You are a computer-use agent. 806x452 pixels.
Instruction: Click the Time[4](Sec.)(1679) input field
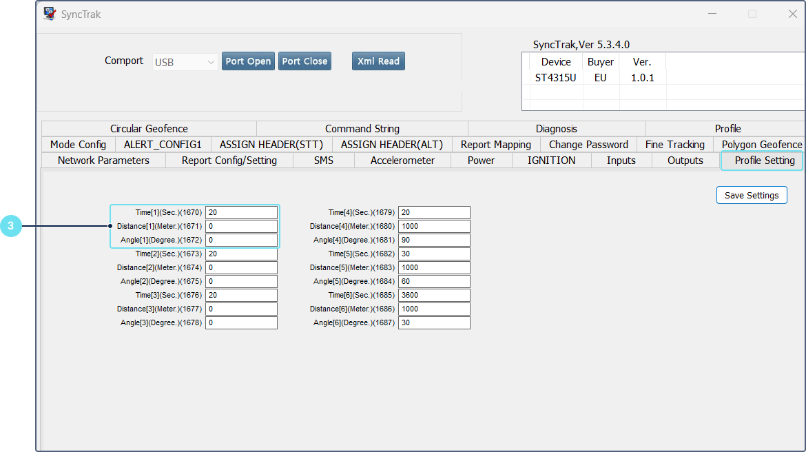click(434, 212)
